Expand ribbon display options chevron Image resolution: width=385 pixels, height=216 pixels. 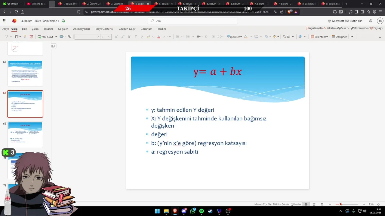(x=380, y=37)
